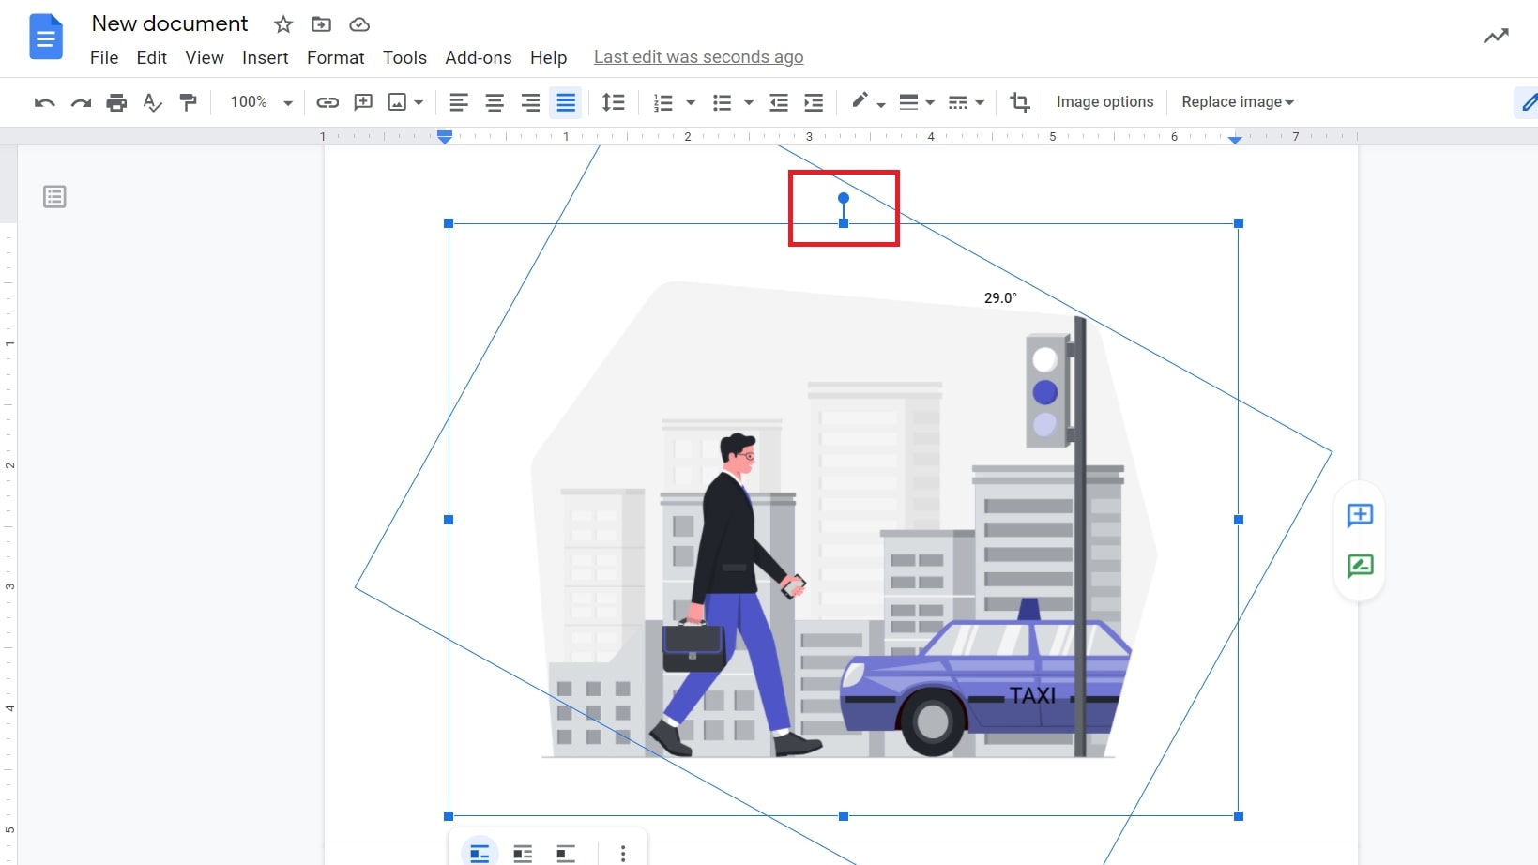
Task: Star the document
Action: [282, 24]
